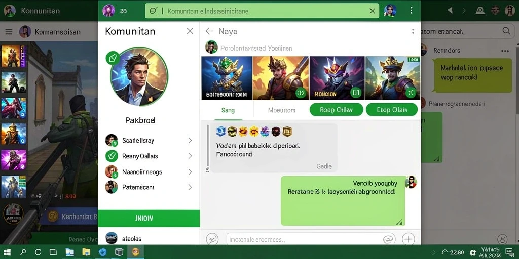Click the edit badge on Pakbroel avatar

[x=112, y=58]
